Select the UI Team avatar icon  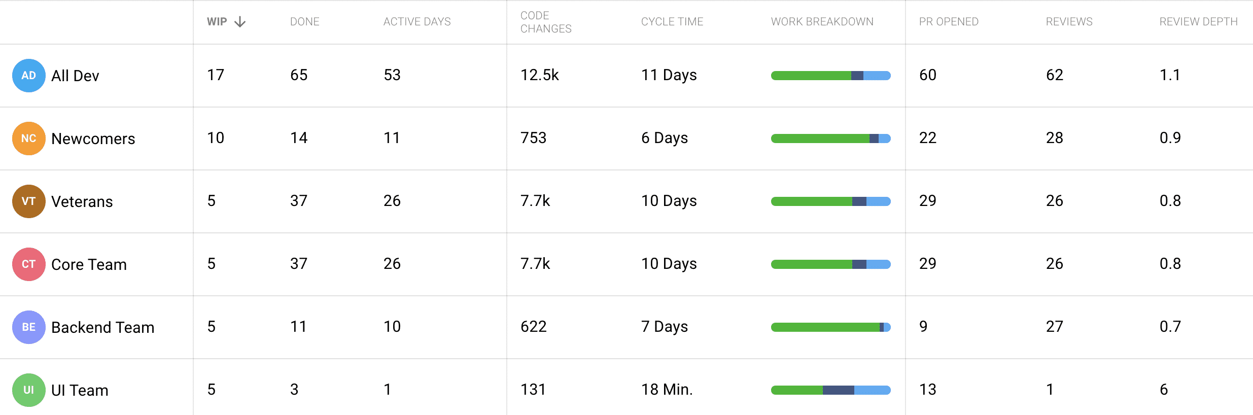29,390
